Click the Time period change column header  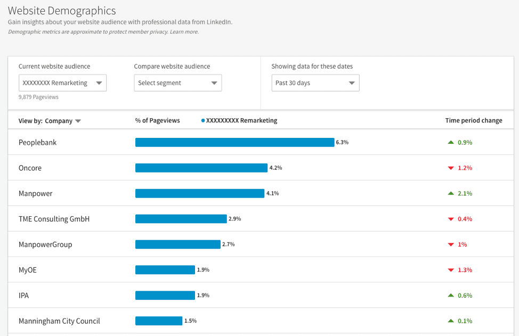tap(473, 120)
